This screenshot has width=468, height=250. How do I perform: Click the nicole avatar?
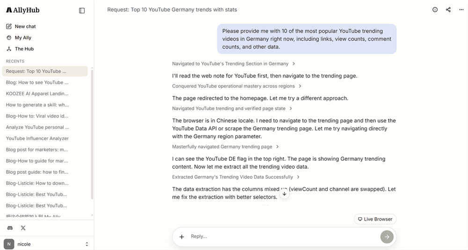(x=9, y=244)
